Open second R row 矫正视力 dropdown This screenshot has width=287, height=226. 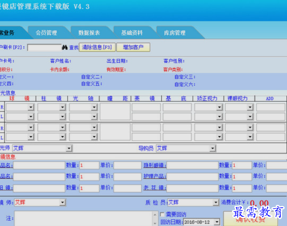(x=219, y=127)
